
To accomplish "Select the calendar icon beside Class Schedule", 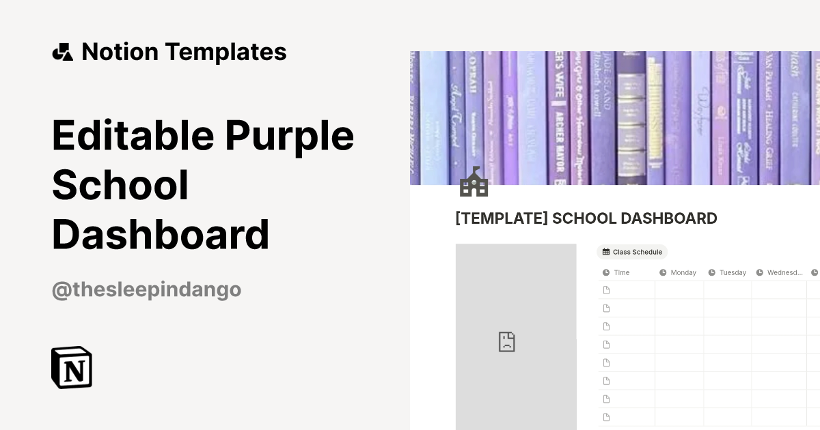I will 606,252.
